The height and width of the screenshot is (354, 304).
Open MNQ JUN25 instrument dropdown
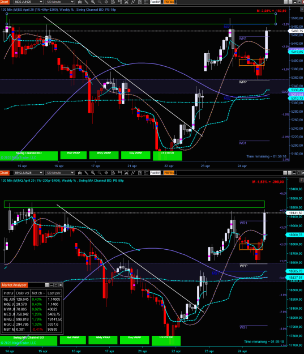tap(28, 173)
